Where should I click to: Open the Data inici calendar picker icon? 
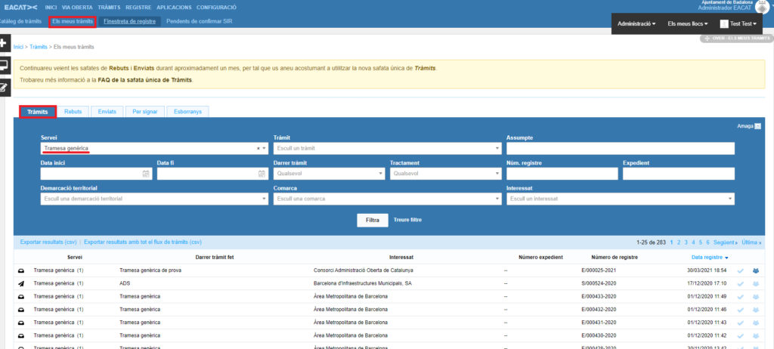pos(146,174)
